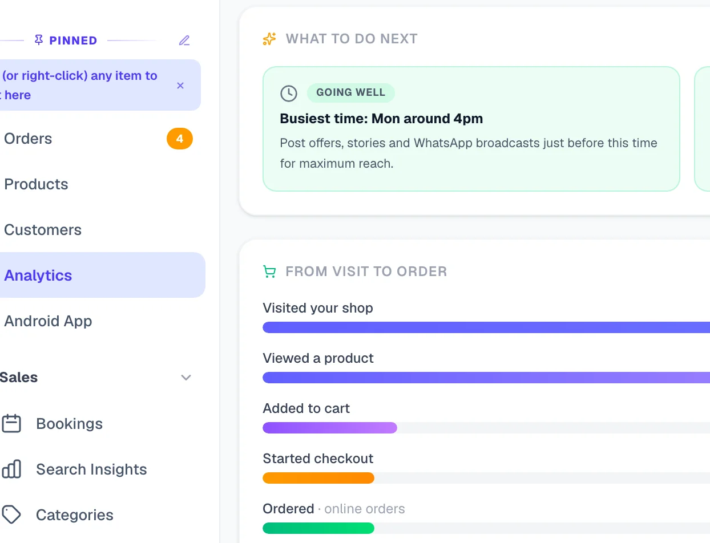Click the FROM VISIT TO ORDER heading
Viewport: 710px width, 543px height.
[x=366, y=271]
